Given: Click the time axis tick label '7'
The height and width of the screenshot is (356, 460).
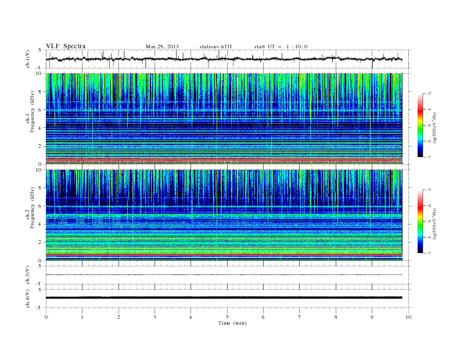Looking at the screenshot, I should (300, 317).
